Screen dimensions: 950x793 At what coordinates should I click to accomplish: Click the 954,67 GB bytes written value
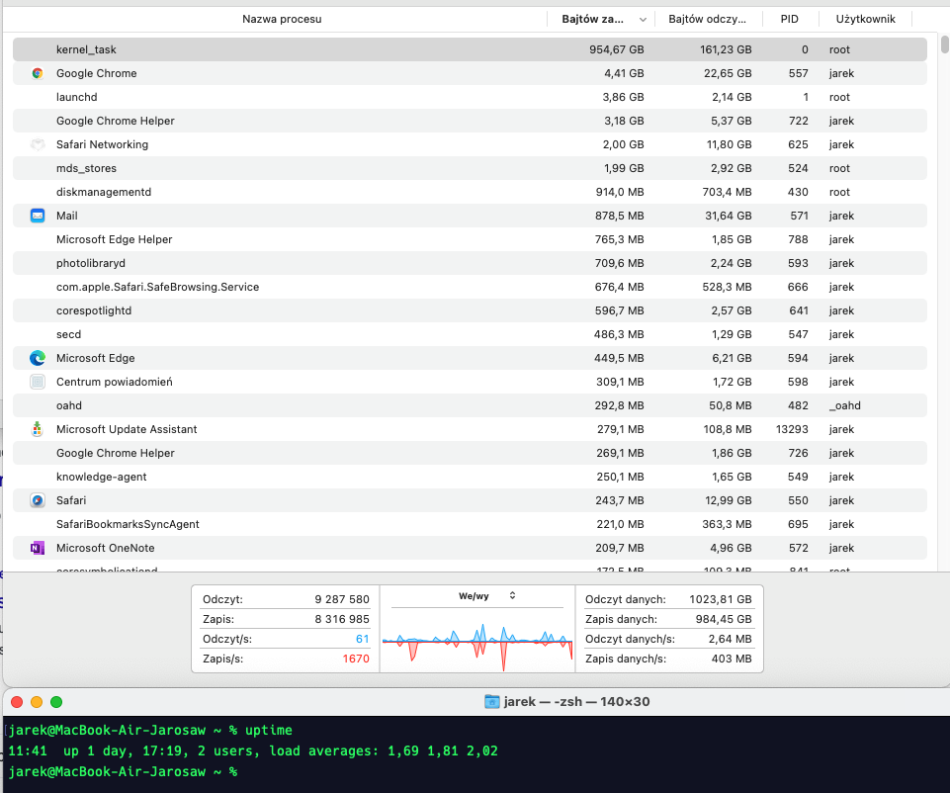pos(616,49)
